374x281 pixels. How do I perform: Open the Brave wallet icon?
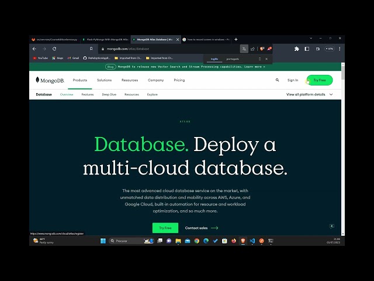(318, 49)
